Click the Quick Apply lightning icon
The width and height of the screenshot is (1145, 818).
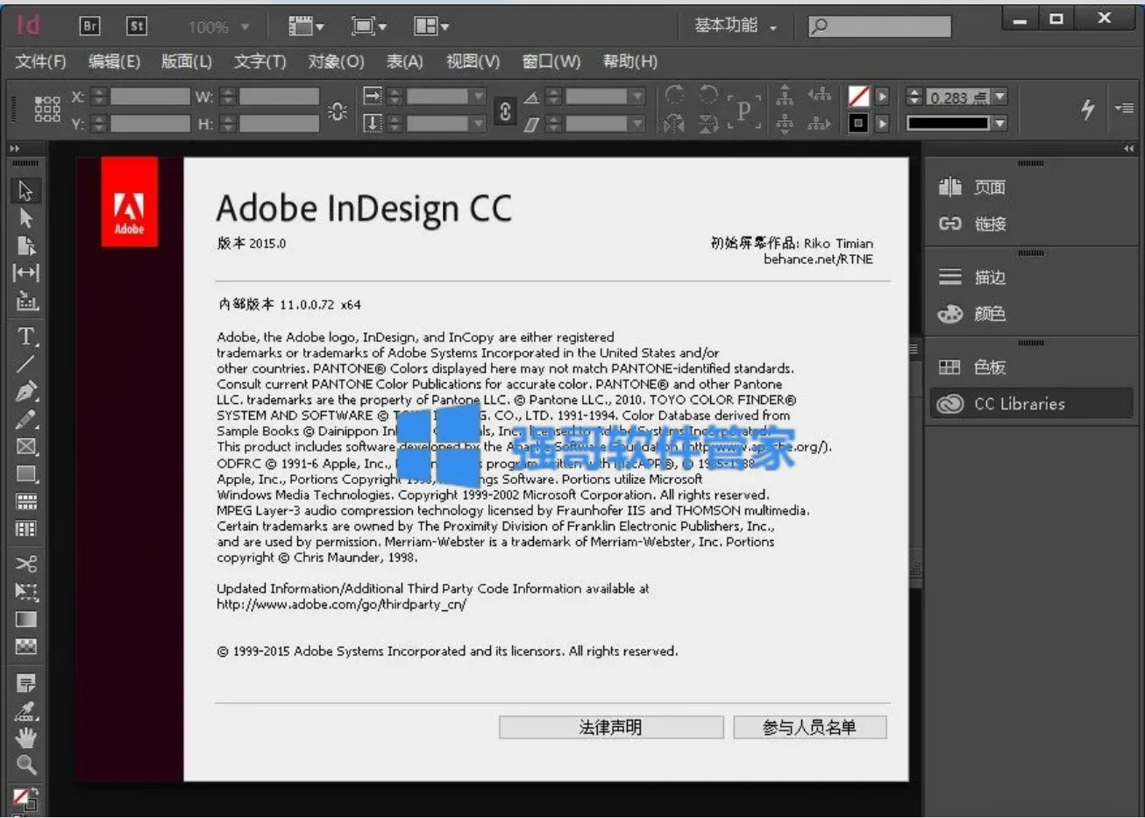click(1087, 109)
